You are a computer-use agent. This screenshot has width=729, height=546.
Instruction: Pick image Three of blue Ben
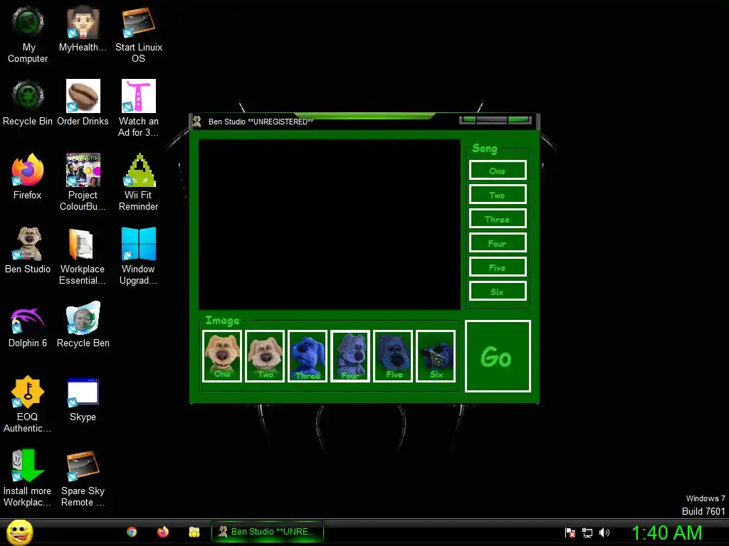pos(308,356)
